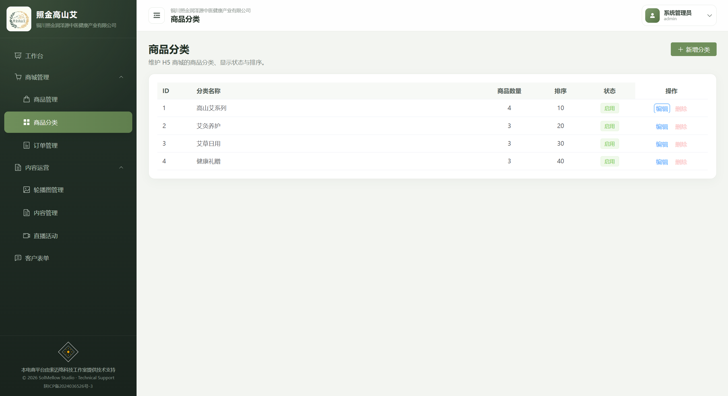
Task: Delete the 艾草日用 category
Action: 681,144
